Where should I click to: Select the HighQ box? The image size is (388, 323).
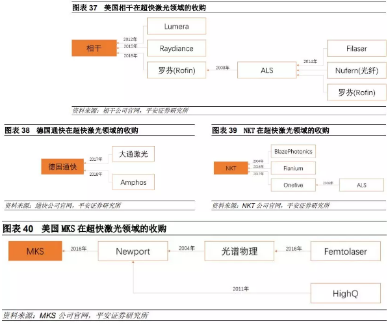pyautogui.click(x=346, y=293)
